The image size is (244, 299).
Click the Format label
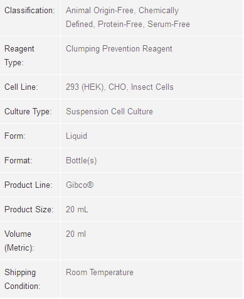click(18, 161)
